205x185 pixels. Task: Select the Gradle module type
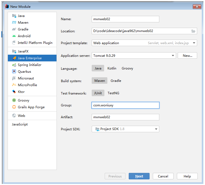pos(32,29)
